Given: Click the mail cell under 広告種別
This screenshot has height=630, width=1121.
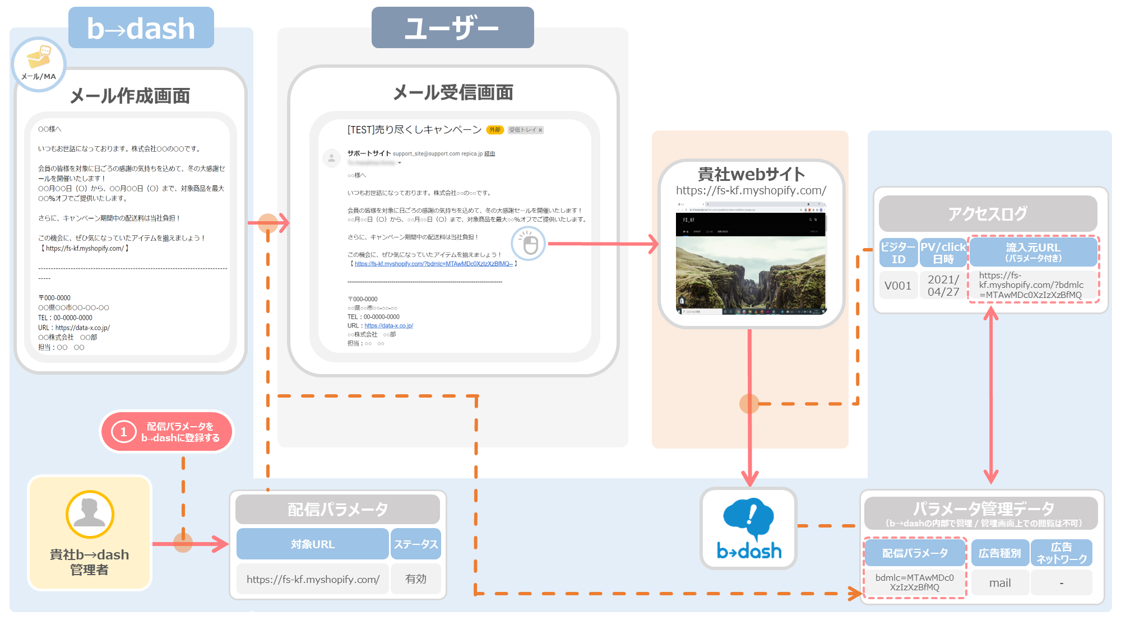Looking at the screenshot, I should [x=999, y=583].
